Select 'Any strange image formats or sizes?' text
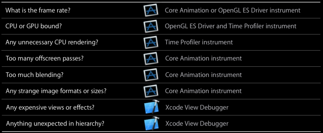The height and width of the screenshot is (133, 323). [x=56, y=91]
